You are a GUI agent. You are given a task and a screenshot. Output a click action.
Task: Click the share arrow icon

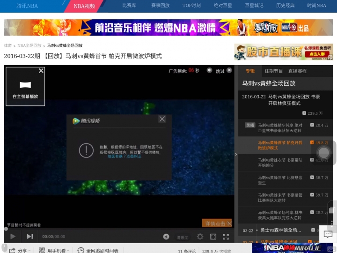[x=12, y=250]
